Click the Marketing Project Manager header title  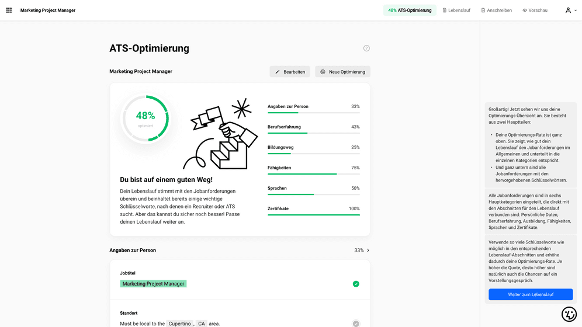point(48,11)
